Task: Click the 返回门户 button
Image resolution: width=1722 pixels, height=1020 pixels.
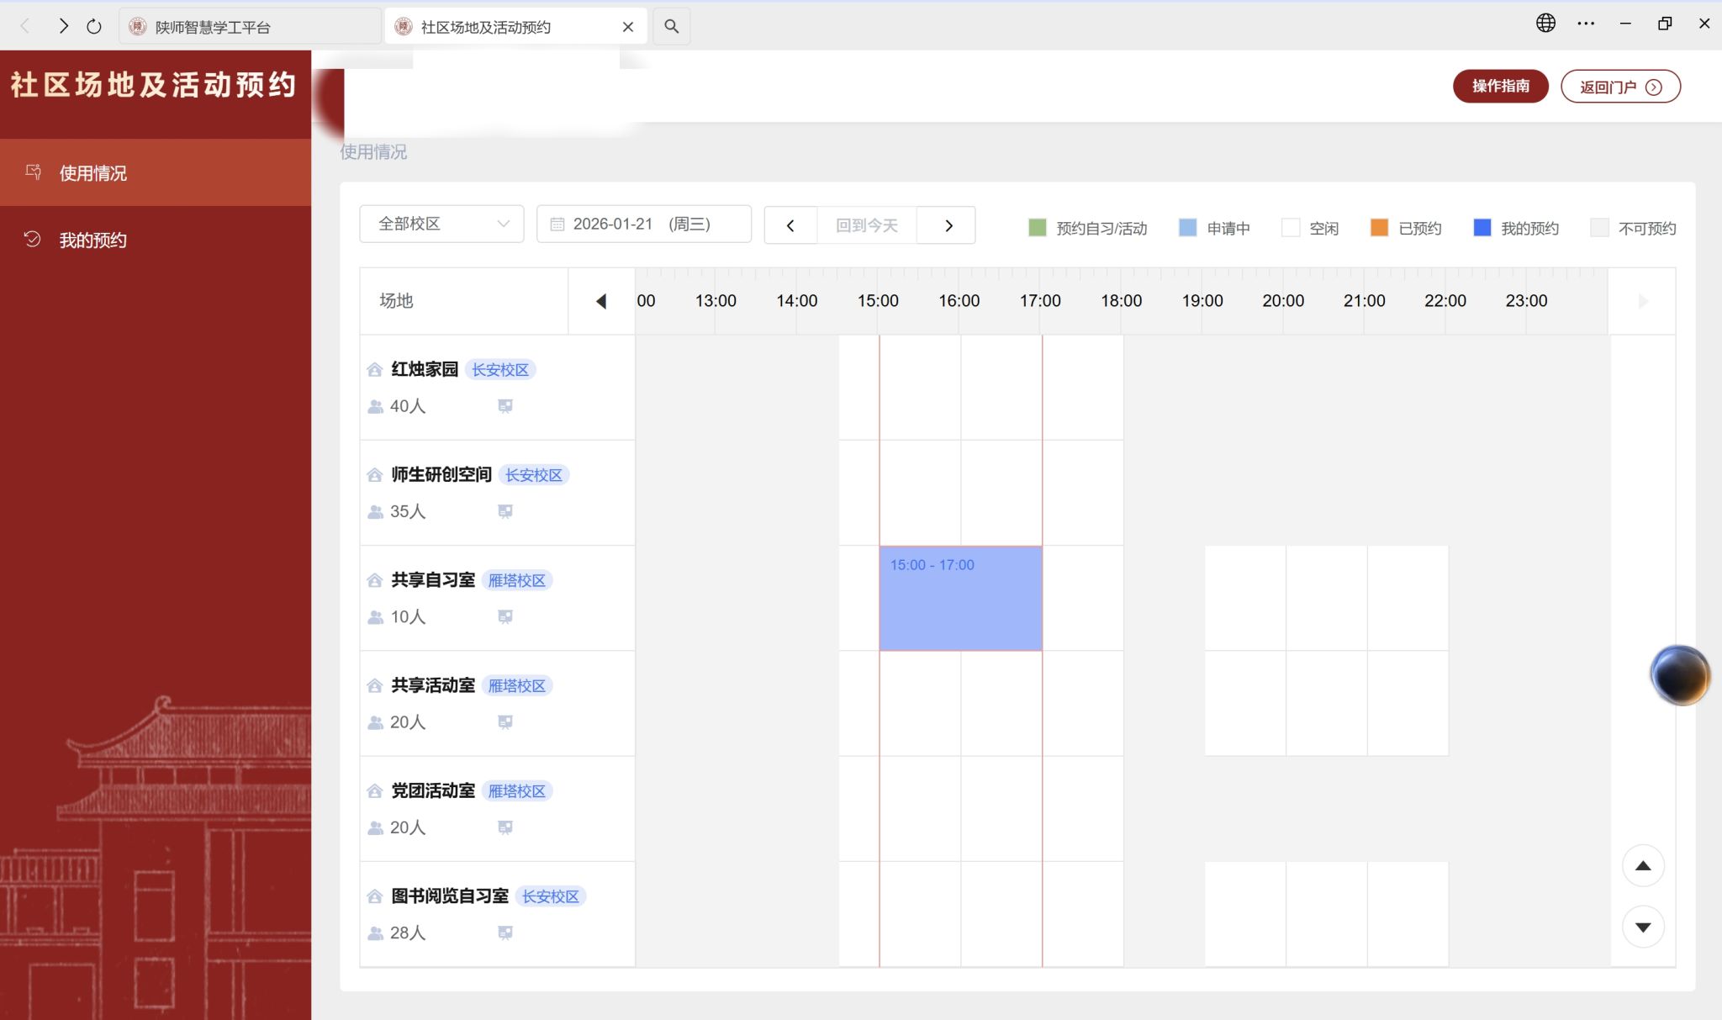Action: point(1619,87)
